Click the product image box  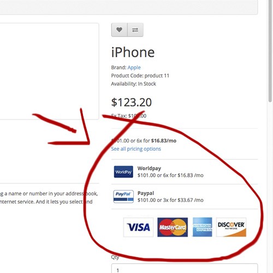coord(50,72)
